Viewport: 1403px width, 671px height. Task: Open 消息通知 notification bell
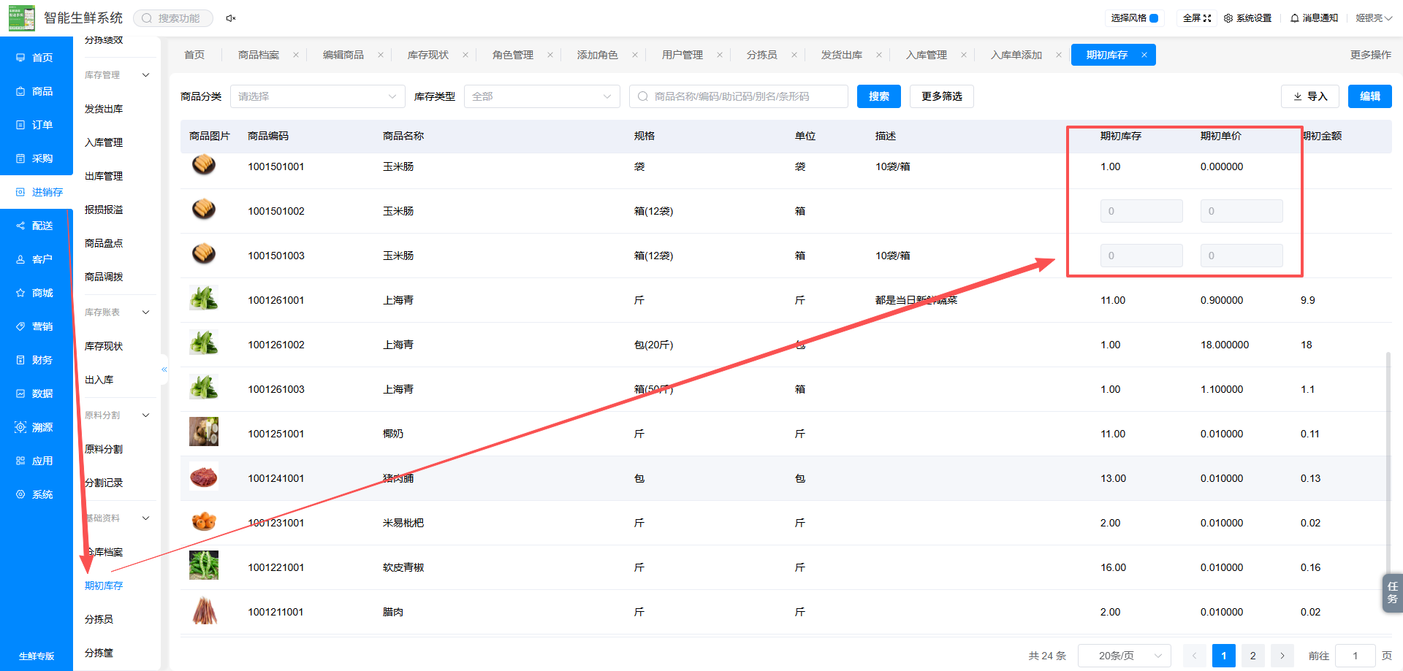coord(1314,18)
